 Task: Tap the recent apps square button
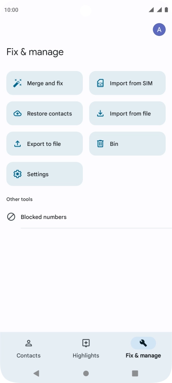[x=135, y=373]
